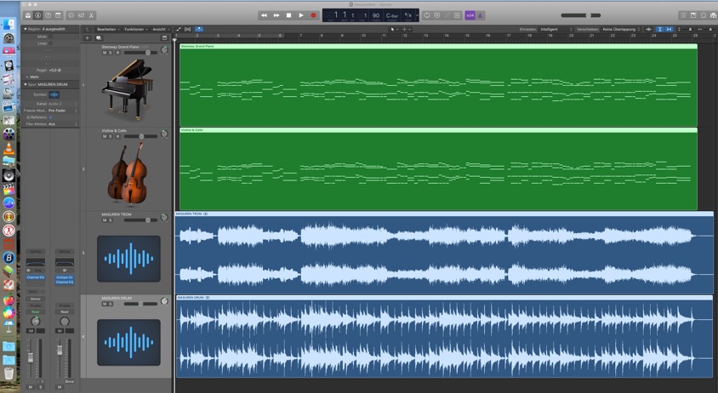
Task: Click the Rewind transport button
Action: click(265, 15)
